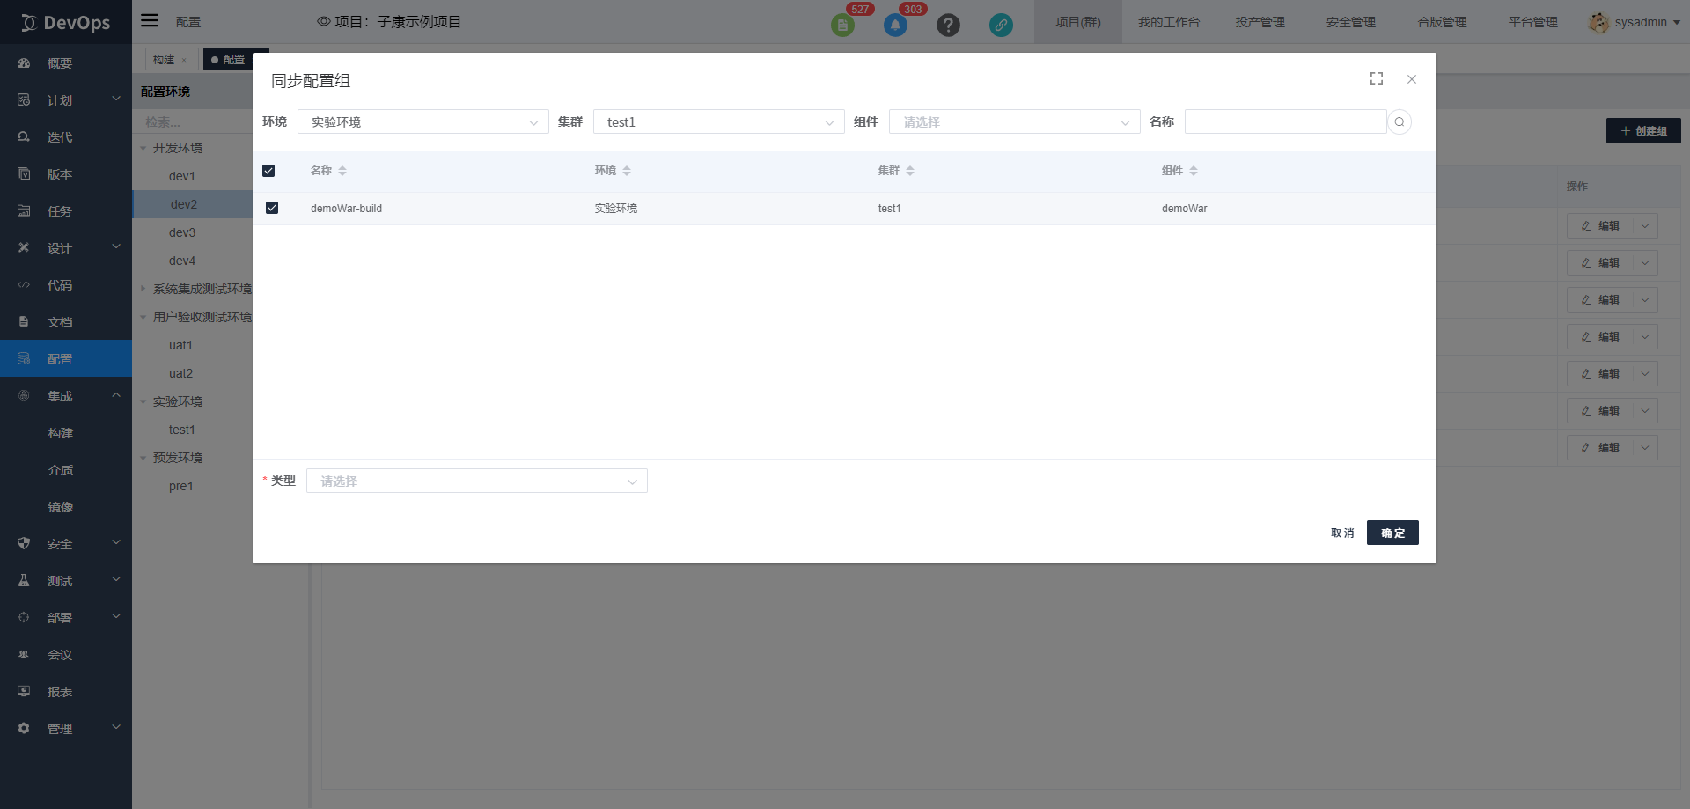Sort table by 集群 column

910,171
